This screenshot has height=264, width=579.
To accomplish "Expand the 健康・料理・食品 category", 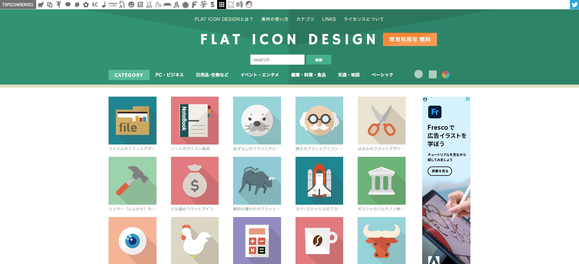I will click(x=308, y=75).
